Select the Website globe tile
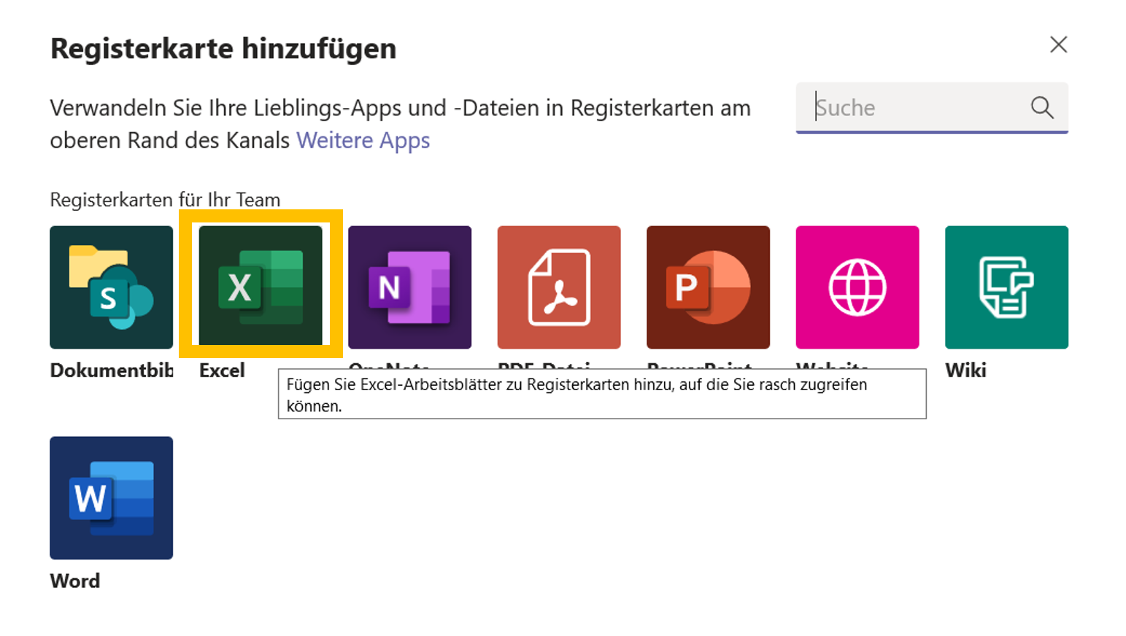 (857, 287)
